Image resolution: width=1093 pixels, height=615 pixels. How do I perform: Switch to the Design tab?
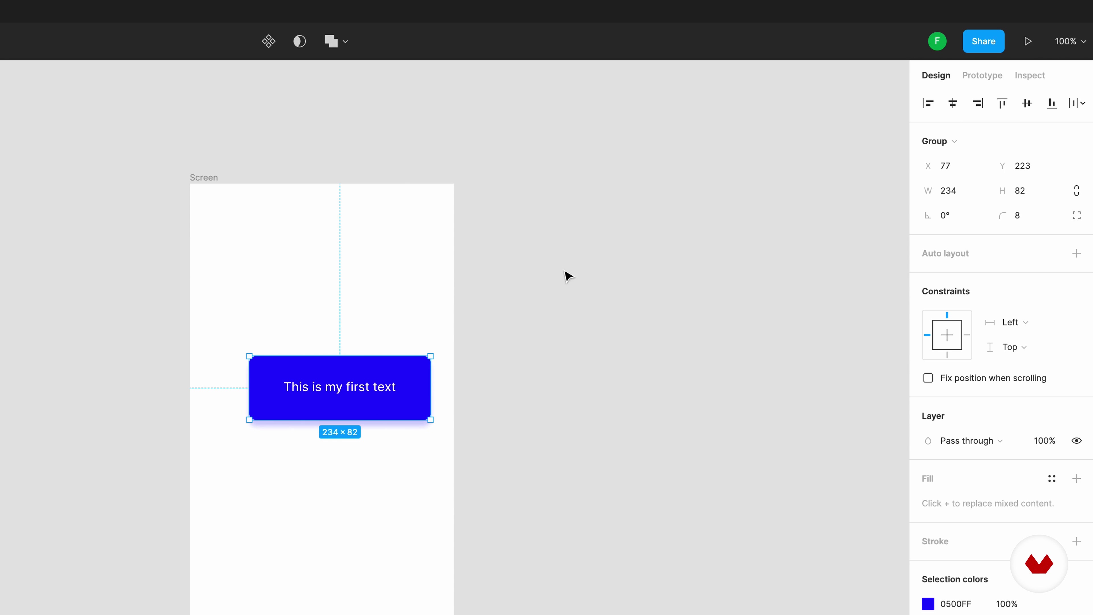(x=936, y=75)
